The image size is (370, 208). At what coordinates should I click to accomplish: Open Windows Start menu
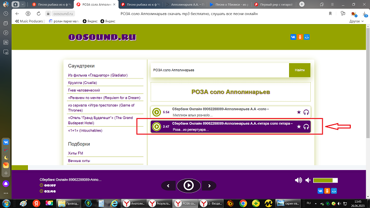6,203
